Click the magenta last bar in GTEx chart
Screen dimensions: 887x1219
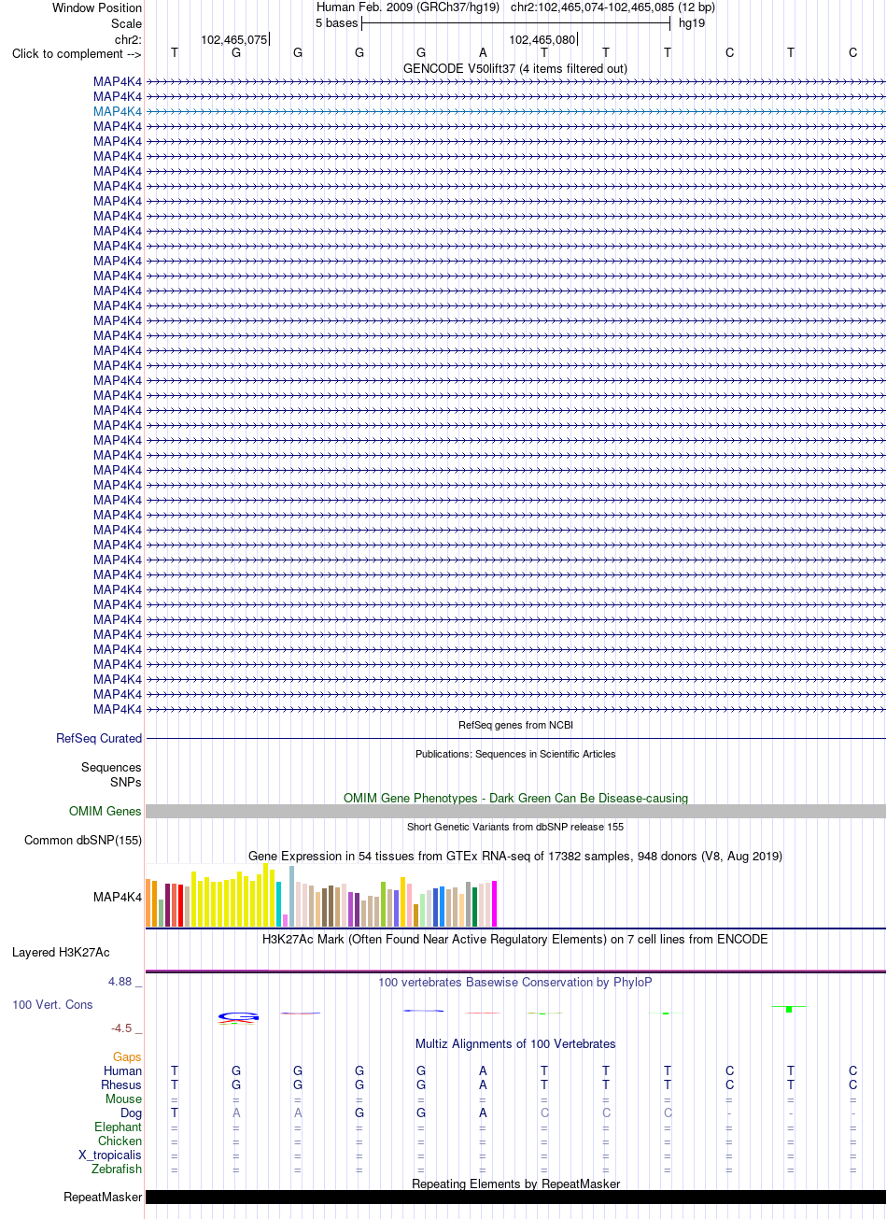point(494,903)
